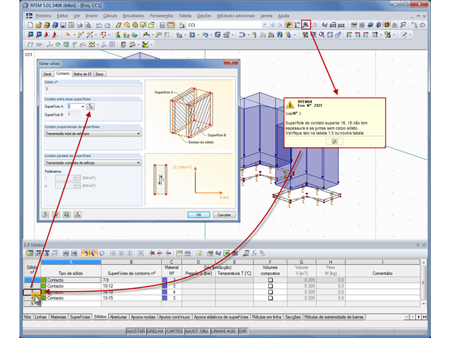451x338 pixels.
Task: Click the new node tool icon
Action: point(68,35)
